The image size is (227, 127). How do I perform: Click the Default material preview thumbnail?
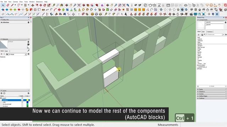click(x=4, y=44)
